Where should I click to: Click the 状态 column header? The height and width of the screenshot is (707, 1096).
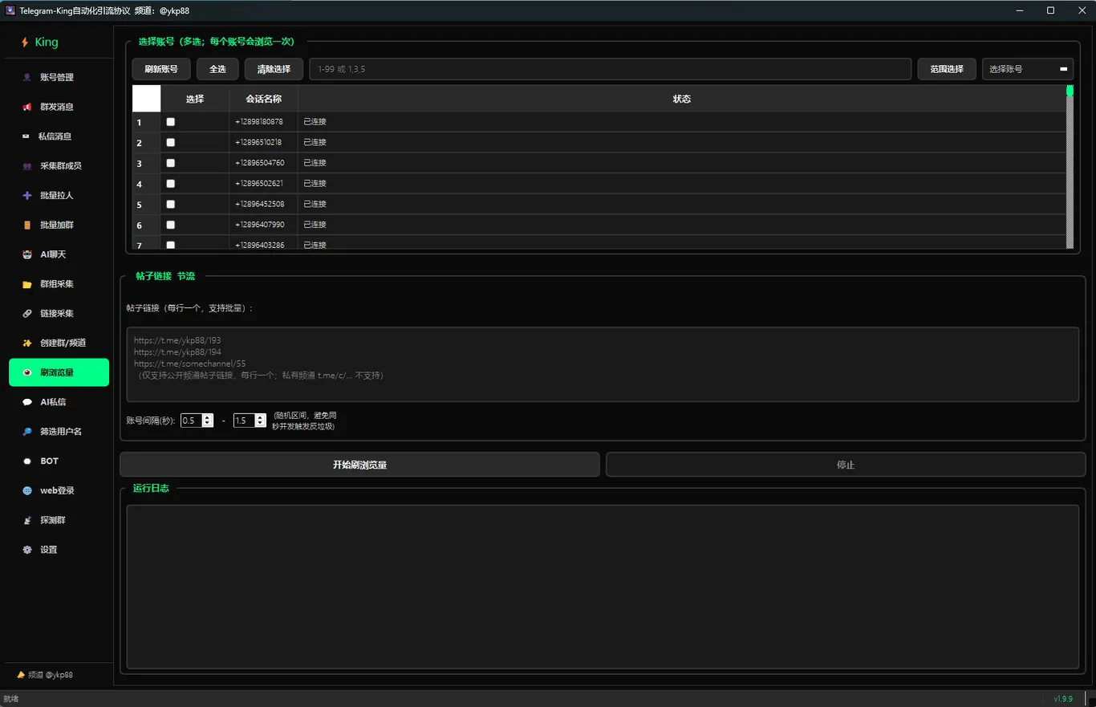pyautogui.click(x=682, y=99)
